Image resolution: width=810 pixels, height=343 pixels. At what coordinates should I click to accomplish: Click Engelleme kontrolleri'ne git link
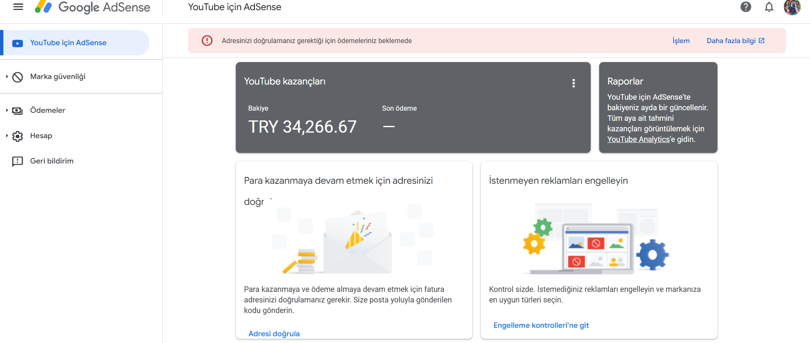(x=541, y=325)
